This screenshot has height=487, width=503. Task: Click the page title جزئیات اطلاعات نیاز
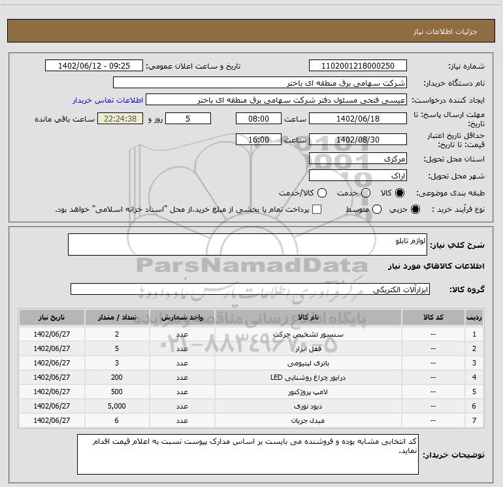446,31
